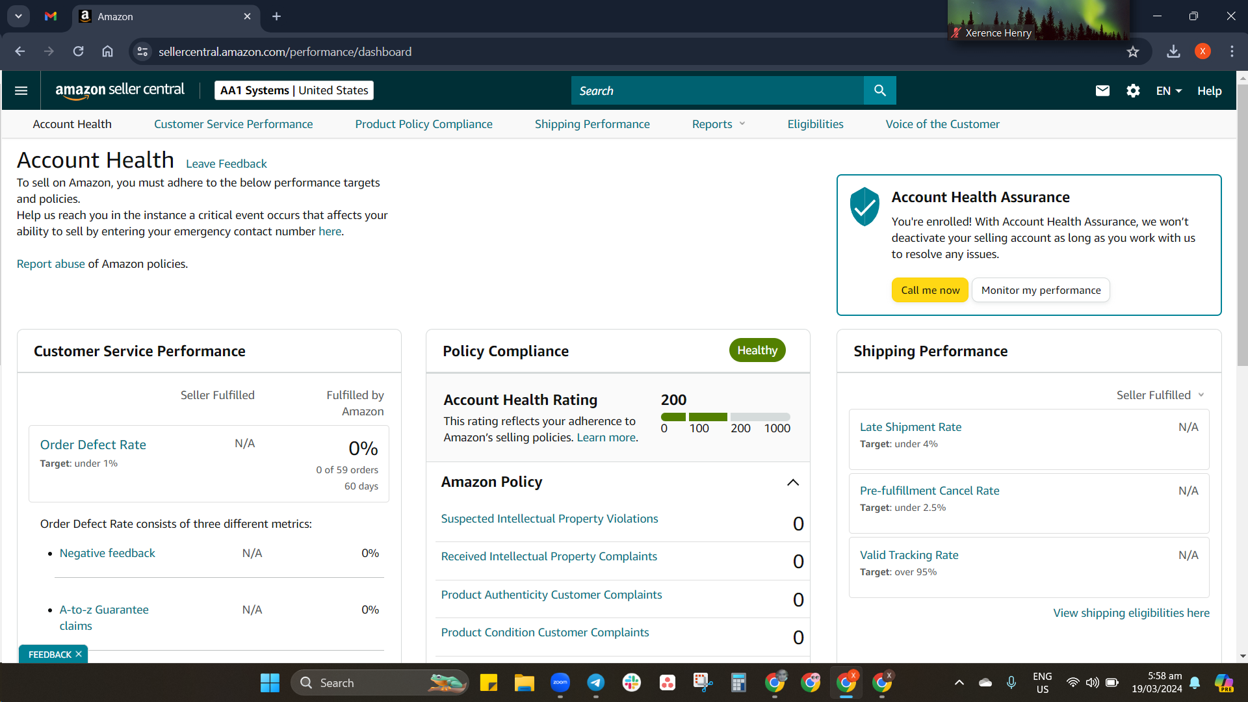1248x702 pixels.
Task: Open the Chrome tab search dropdown
Action: [x=18, y=16]
